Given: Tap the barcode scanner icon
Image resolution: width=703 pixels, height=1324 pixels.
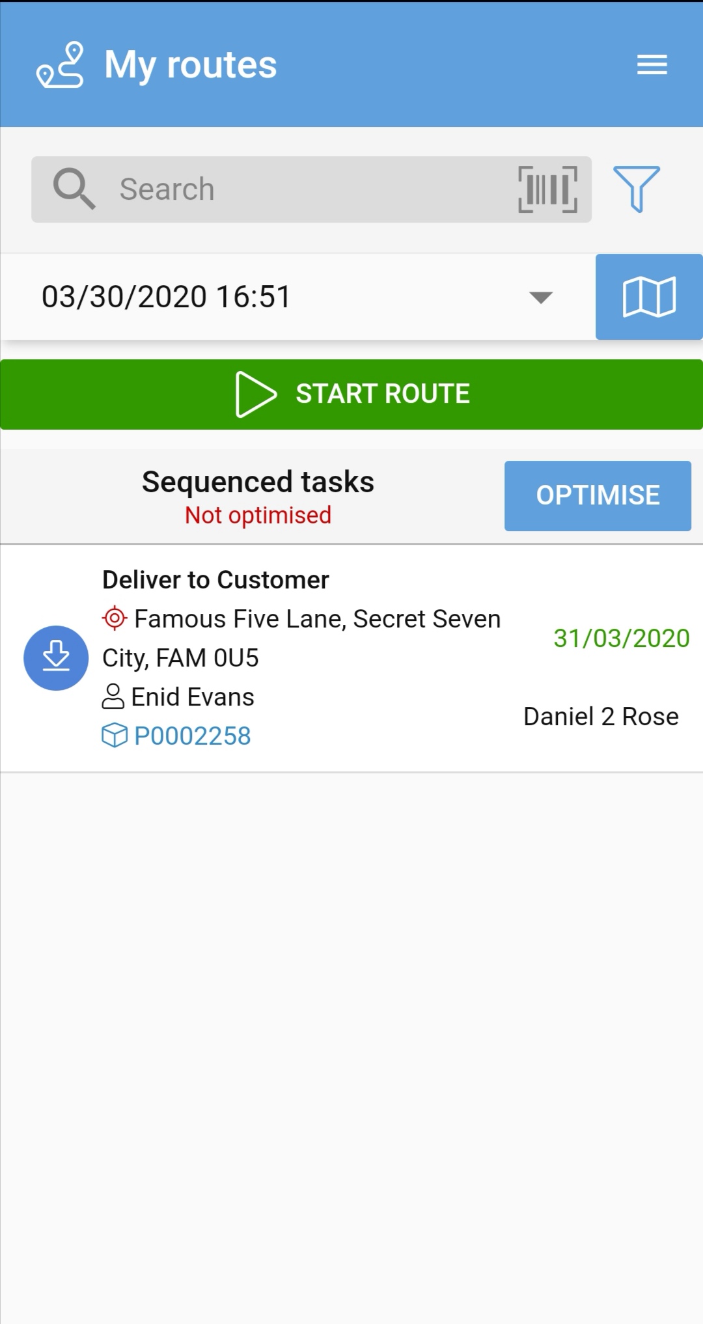Looking at the screenshot, I should pyautogui.click(x=547, y=189).
